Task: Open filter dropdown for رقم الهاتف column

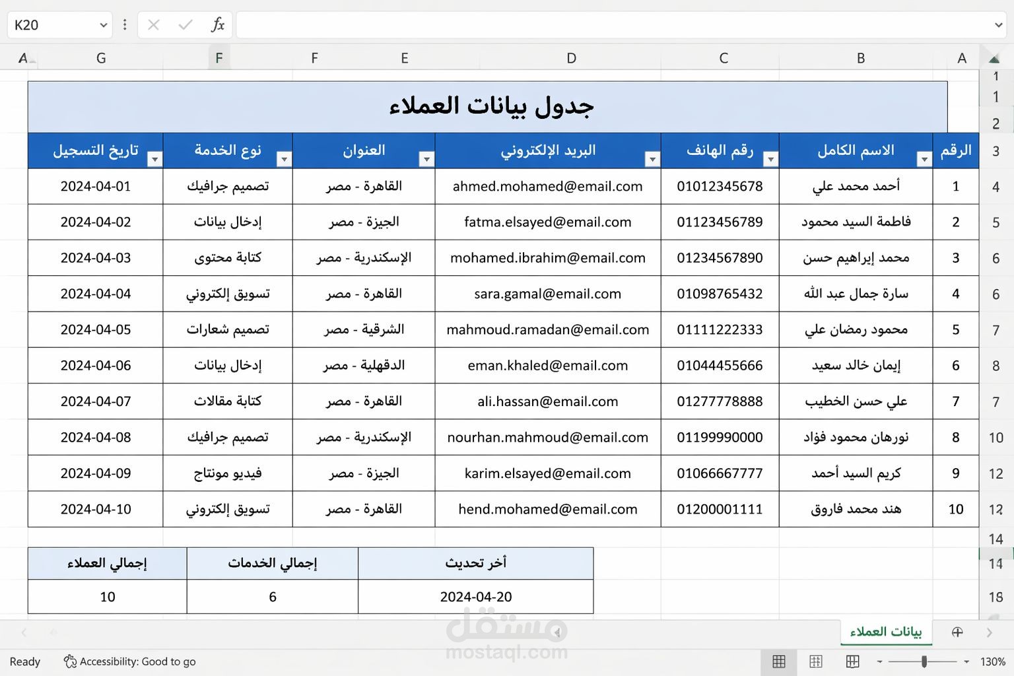Action: [x=770, y=159]
